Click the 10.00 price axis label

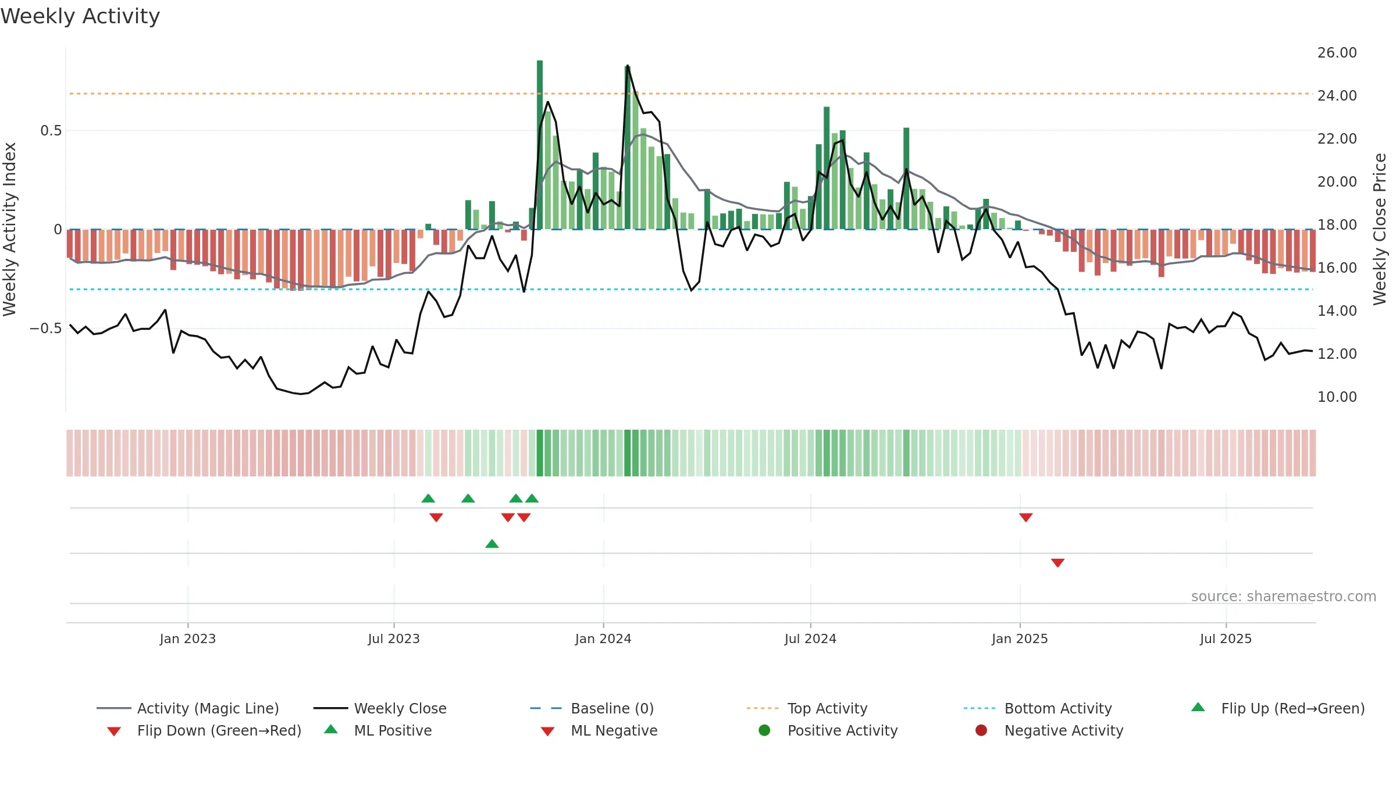coord(1337,397)
